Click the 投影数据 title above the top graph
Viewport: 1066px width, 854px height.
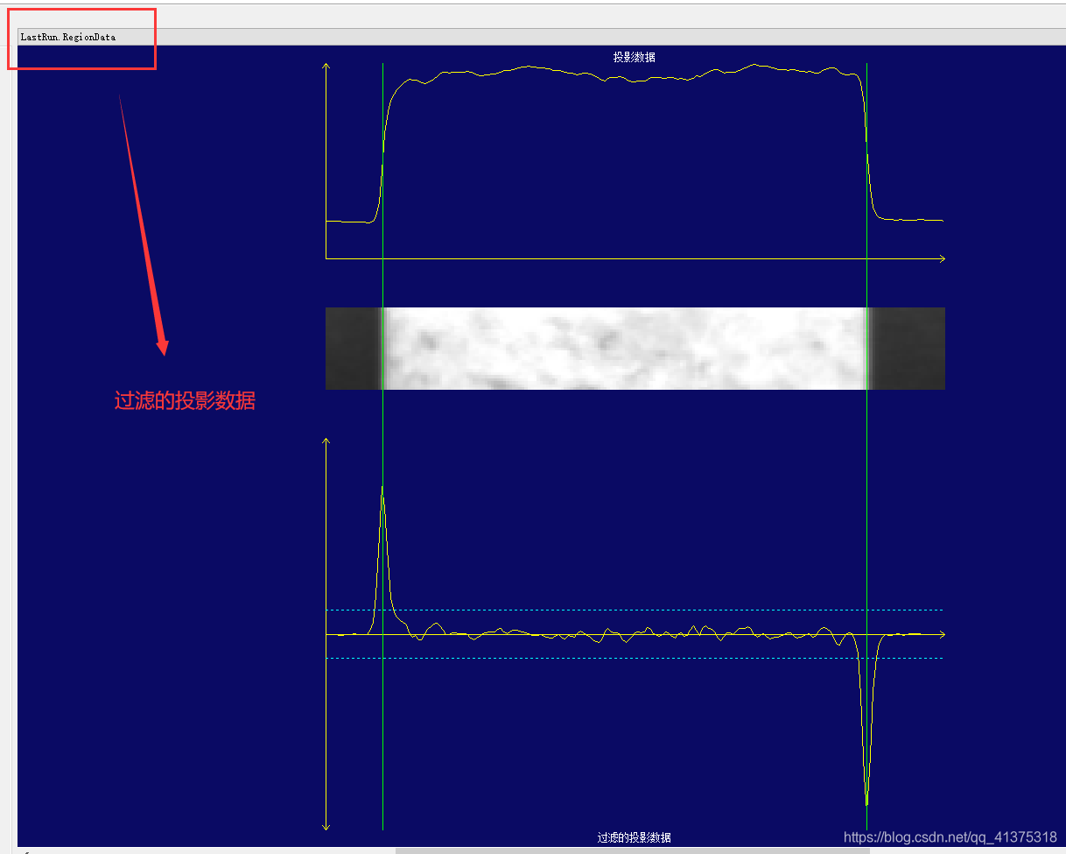coord(635,58)
